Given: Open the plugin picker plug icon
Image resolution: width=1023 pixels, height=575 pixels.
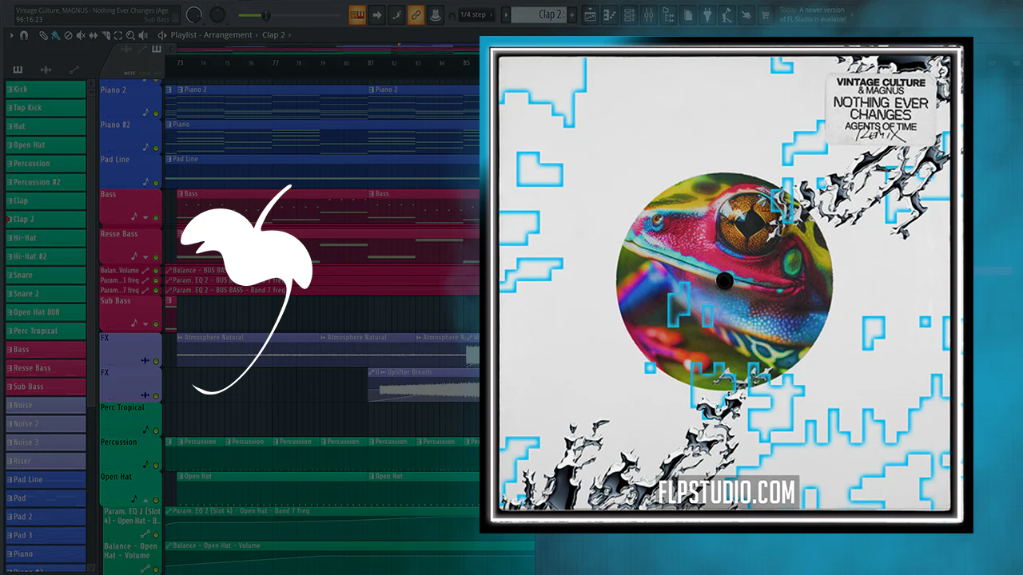Looking at the screenshot, I should click(x=707, y=14).
